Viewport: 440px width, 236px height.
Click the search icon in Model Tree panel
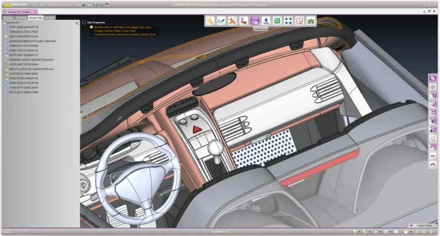pyautogui.click(x=77, y=24)
